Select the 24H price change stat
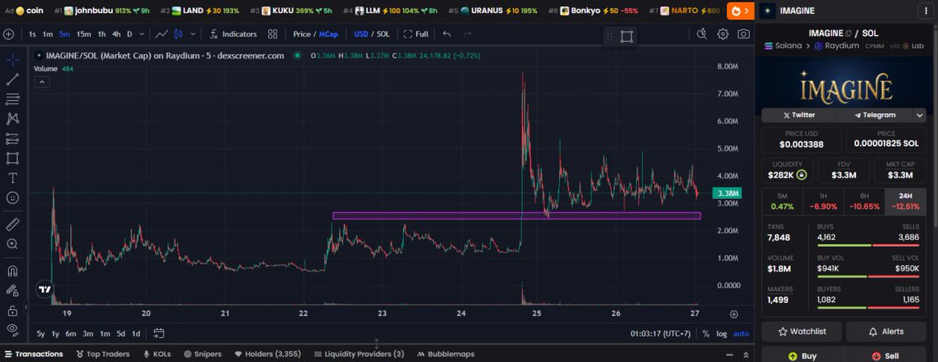The width and height of the screenshot is (938, 362). click(905, 201)
